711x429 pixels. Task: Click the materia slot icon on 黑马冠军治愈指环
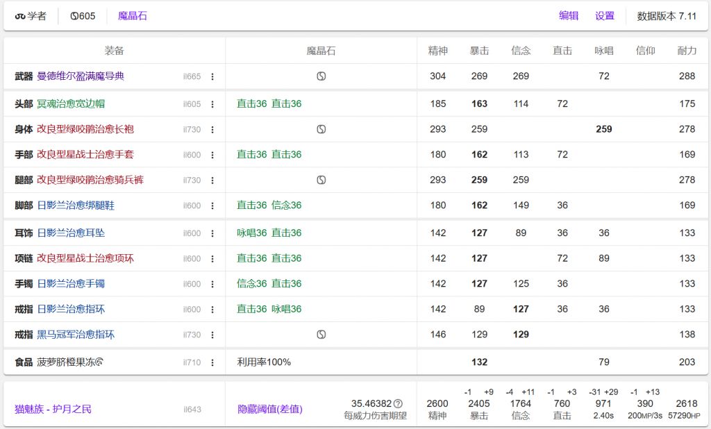click(321, 335)
